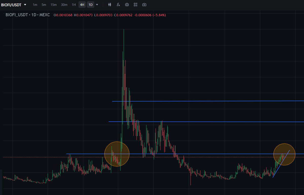Click the change value -0.0000606 (-5.84%)
The width and height of the screenshot is (304, 195).
tap(150, 15)
